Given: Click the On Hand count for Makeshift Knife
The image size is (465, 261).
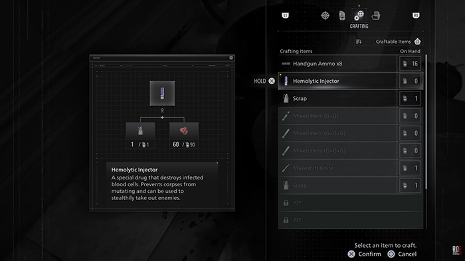Looking at the screenshot, I should [x=410, y=168].
